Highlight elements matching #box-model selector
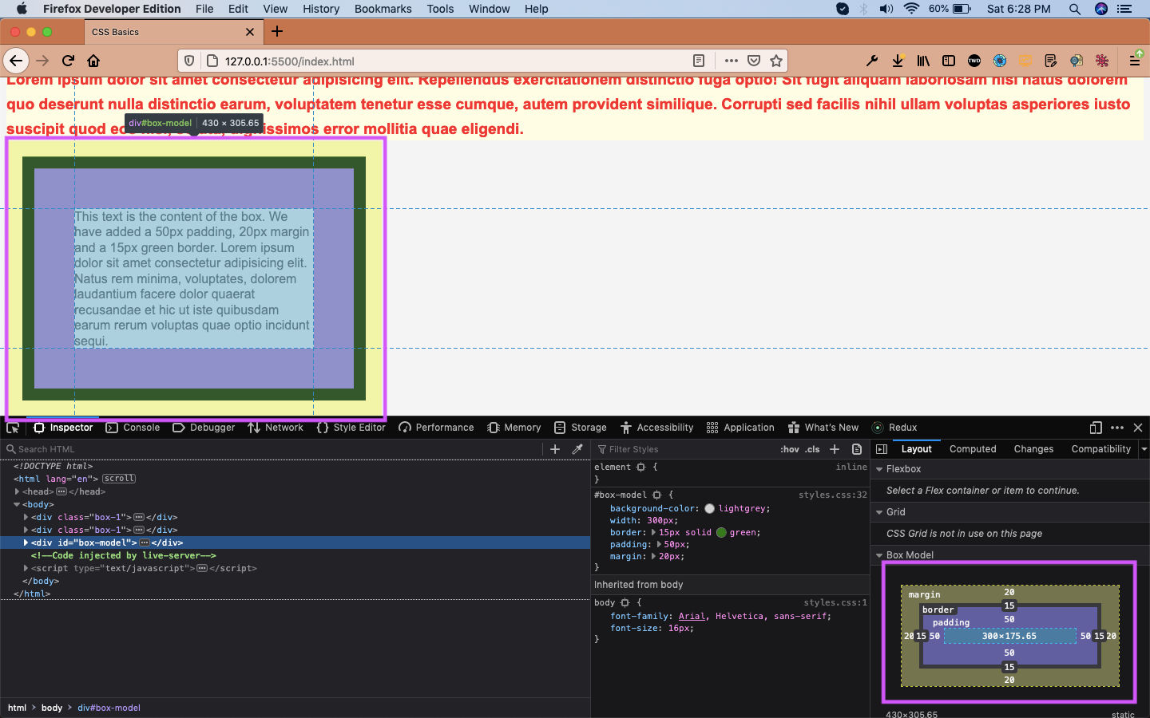The image size is (1150, 718). pyautogui.click(x=657, y=495)
